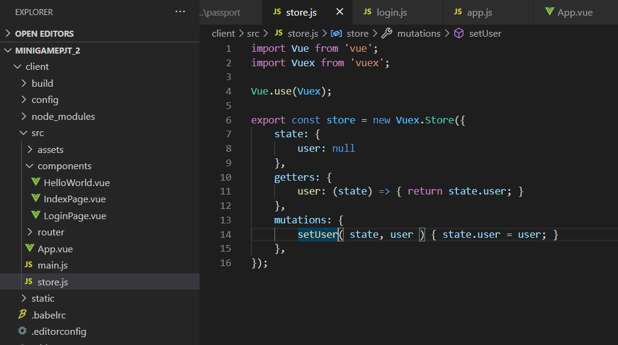Click the src breadcrumb segment
The height and width of the screenshot is (345, 618).
[x=253, y=34]
